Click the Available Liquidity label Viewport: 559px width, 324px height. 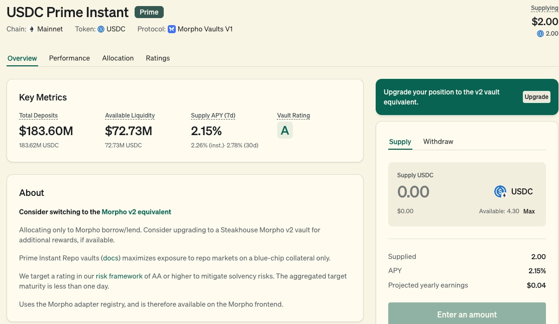[x=130, y=116]
